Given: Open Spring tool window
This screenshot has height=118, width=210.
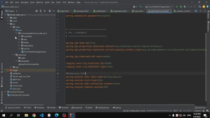Looking at the screenshot, I should [x=117, y=108].
